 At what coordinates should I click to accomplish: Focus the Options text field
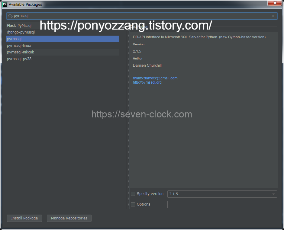pos(222,205)
